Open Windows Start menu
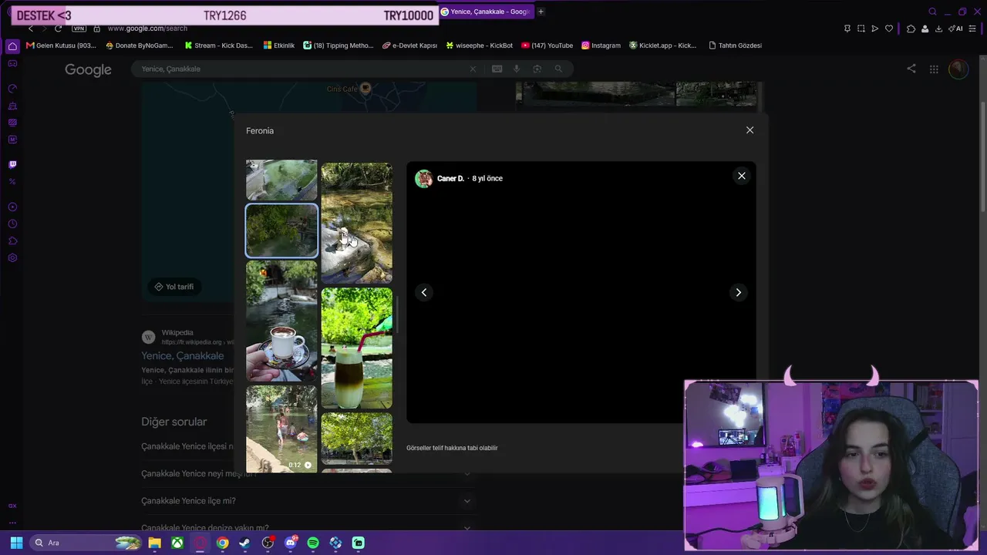This screenshot has width=987, height=555. click(x=16, y=543)
